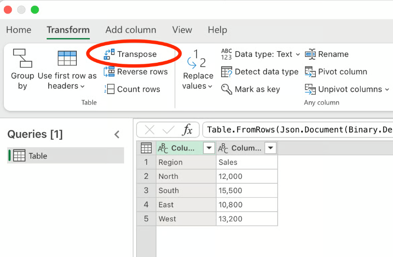Click the Count rows icon

pos(109,89)
